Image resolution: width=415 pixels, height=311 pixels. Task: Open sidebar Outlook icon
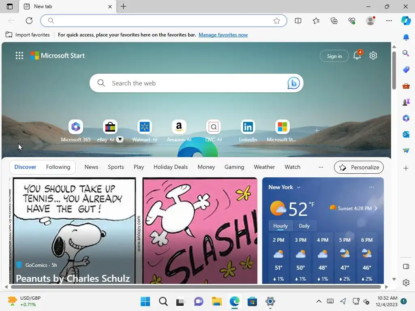tap(406, 134)
